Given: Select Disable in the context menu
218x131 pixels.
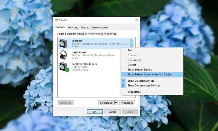Looking at the screenshot, I should (152, 65).
